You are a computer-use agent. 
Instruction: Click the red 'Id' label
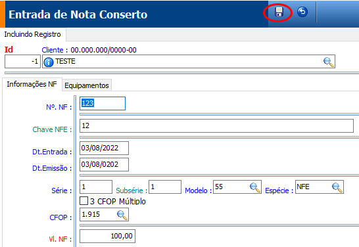[x=9, y=50]
